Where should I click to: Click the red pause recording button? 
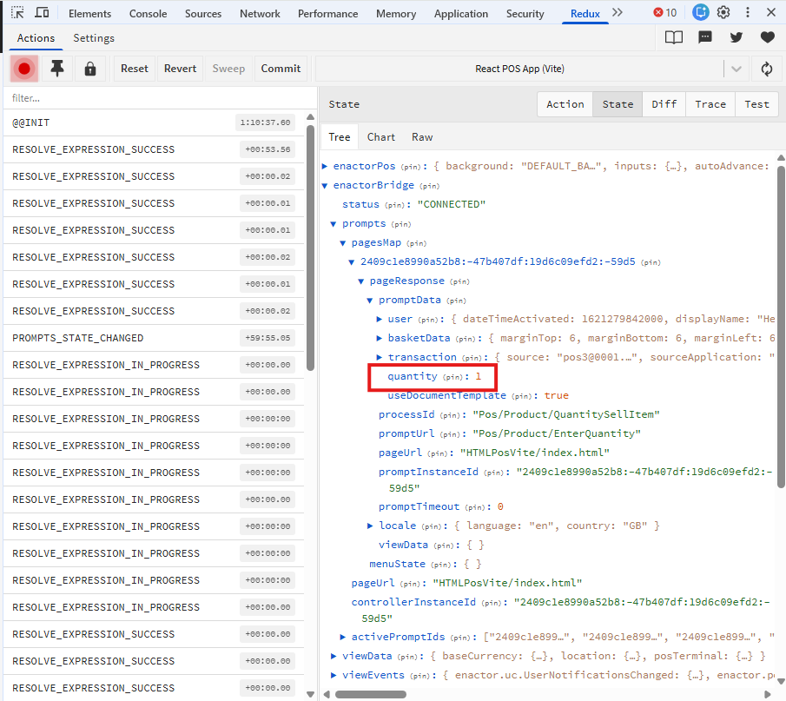click(x=24, y=69)
